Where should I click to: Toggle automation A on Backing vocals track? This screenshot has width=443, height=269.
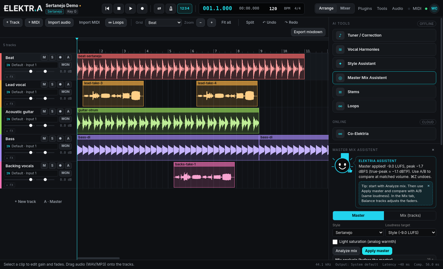(68, 166)
